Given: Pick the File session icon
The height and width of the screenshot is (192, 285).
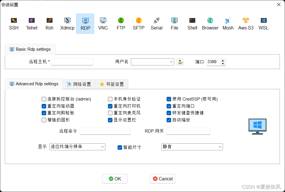Looking at the screenshot, I should pyautogui.click(x=175, y=24).
